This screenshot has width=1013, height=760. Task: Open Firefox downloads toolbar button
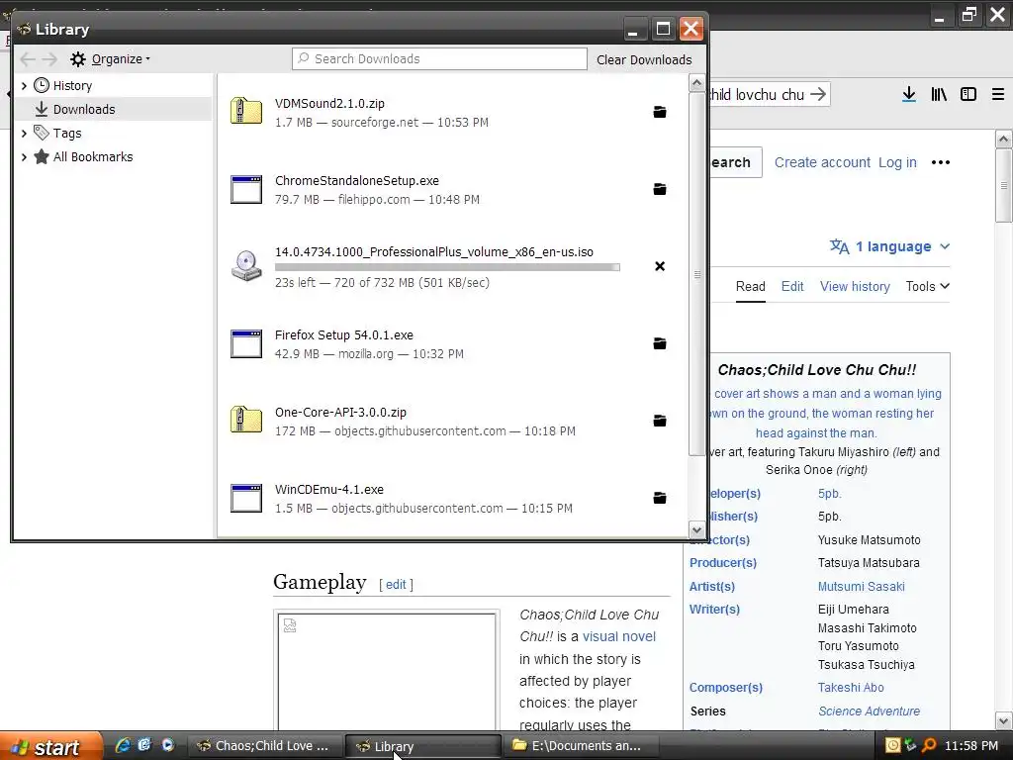pyautogui.click(x=908, y=94)
